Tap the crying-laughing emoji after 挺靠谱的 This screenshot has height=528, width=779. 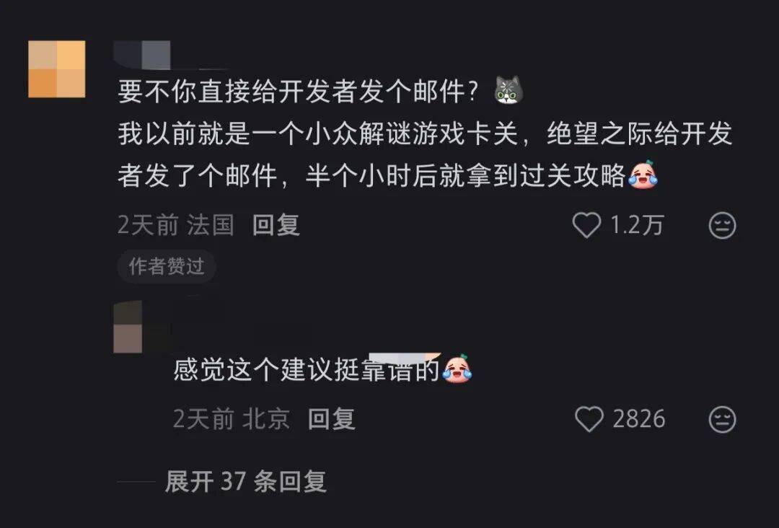click(x=457, y=369)
